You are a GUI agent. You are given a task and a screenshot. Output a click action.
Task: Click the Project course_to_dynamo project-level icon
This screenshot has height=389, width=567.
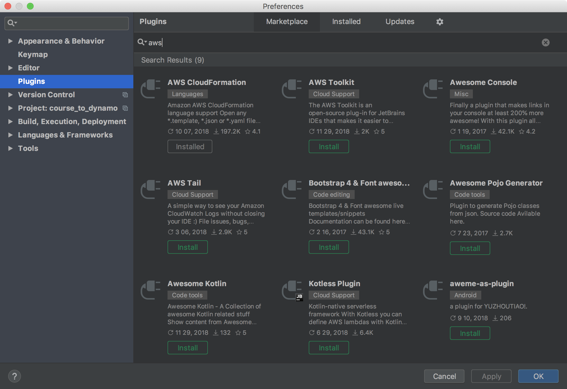pos(125,108)
